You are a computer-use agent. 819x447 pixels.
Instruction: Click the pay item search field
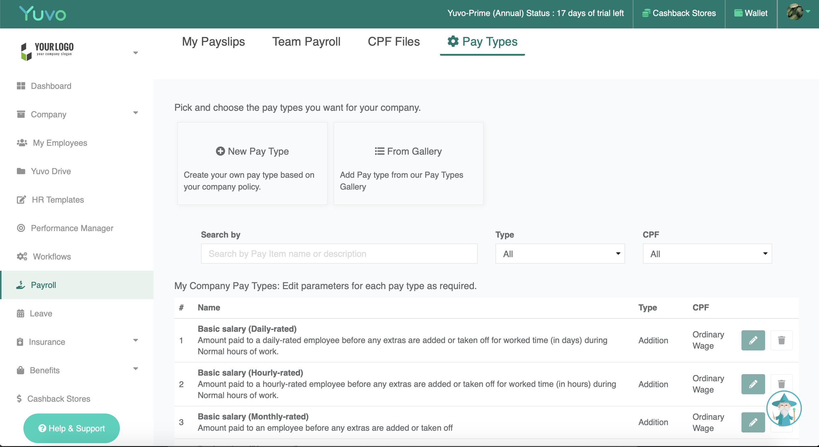[x=339, y=254]
